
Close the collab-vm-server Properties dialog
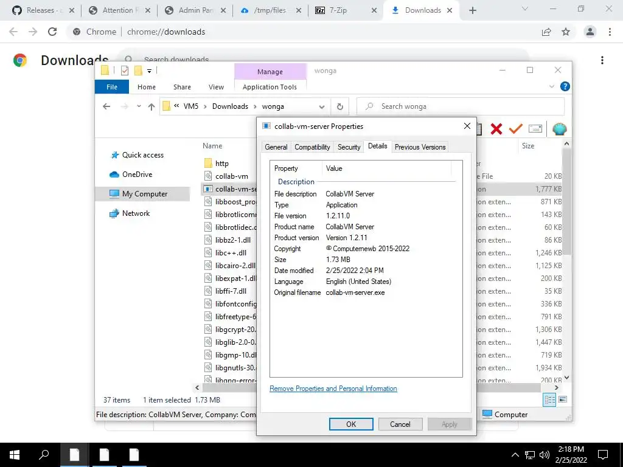pos(467,126)
